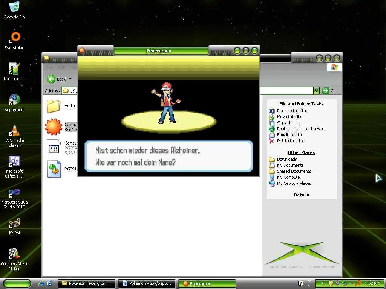Click the help question-mark tray icon
Image resolution: width=386 pixels, height=289 pixels.
pyautogui.click(x=300, y=283)
